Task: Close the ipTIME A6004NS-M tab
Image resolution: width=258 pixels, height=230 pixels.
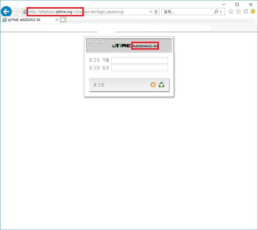Action: point(57,20)
